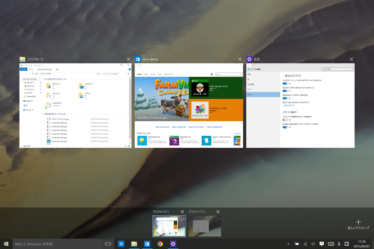
Task: Click the Web と Windows を検索 search box
Action: 57,244
